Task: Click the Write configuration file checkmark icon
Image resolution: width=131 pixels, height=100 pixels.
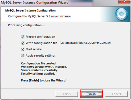Action: [x=23, y=43]
